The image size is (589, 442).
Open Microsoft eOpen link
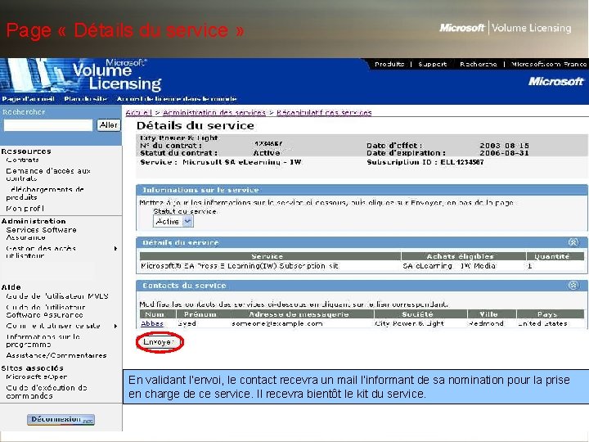[x=37, y=377]
